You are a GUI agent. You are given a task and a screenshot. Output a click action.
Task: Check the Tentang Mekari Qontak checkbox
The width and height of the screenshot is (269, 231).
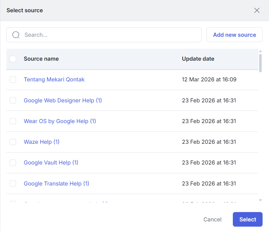(13, 80)
